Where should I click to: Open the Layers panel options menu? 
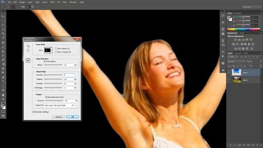261,53
